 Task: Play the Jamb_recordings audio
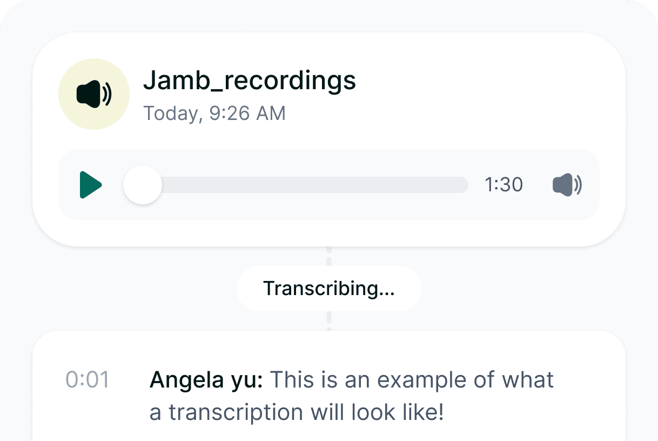pyautogui.click(x=91, y=185)
